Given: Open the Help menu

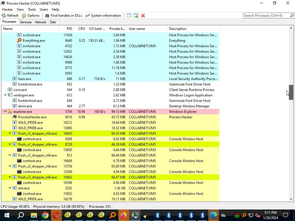Looking at the screenshot, I should click(55, 9).
